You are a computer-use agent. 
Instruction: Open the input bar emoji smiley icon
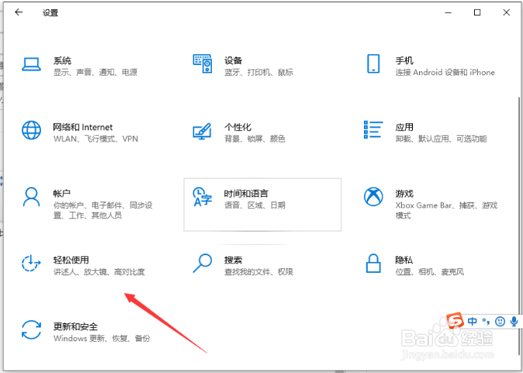500,321
